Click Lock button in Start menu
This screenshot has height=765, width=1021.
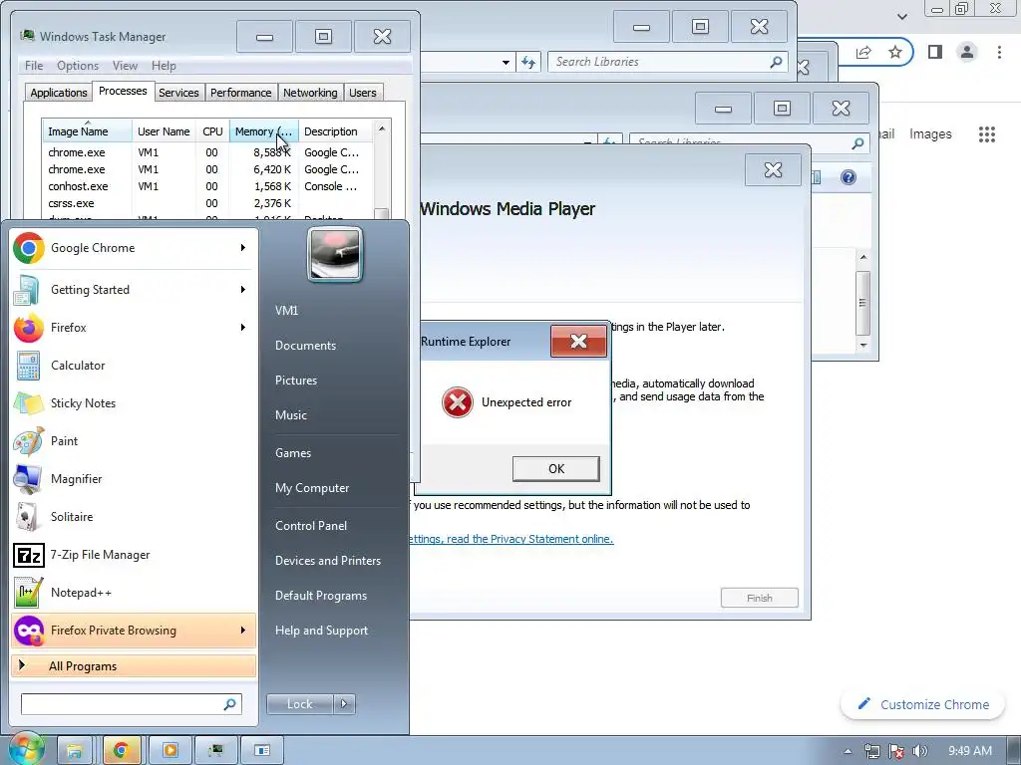click(x=299, y=704)
